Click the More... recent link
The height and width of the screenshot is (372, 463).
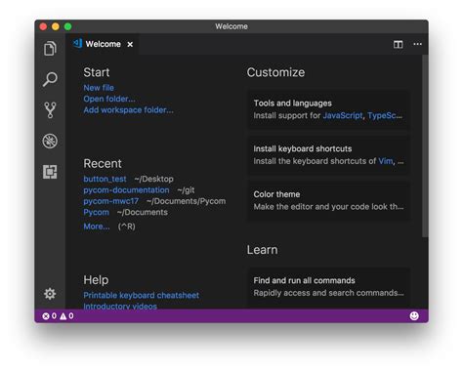point(97,227)
